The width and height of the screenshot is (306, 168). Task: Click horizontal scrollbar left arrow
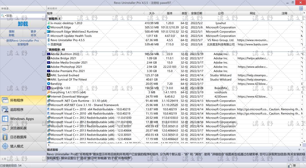pyautogui.click(x=48, y=145)
